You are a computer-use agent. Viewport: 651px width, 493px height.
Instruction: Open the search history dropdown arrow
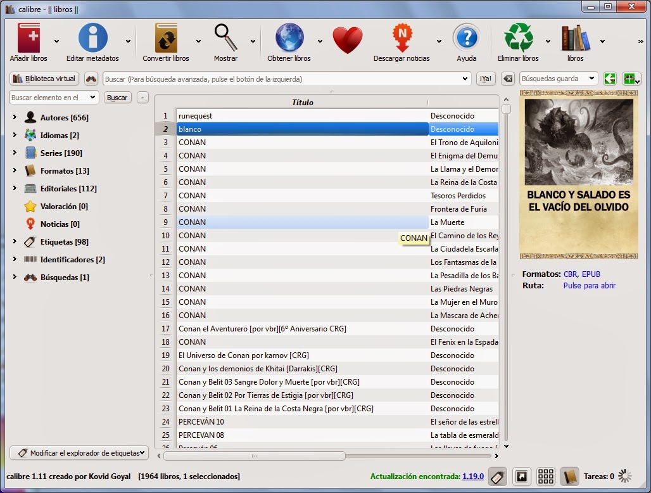tap(465, 79)
